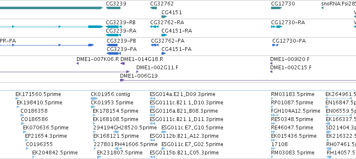Click the DME1-006G19 clone start glyph
This screenshot has height=159, width=356.
click(122, 80)
